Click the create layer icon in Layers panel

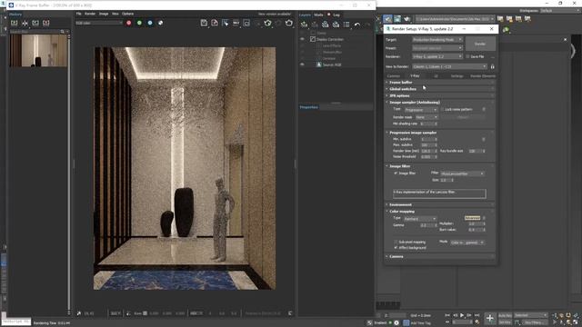click(304, 25)
